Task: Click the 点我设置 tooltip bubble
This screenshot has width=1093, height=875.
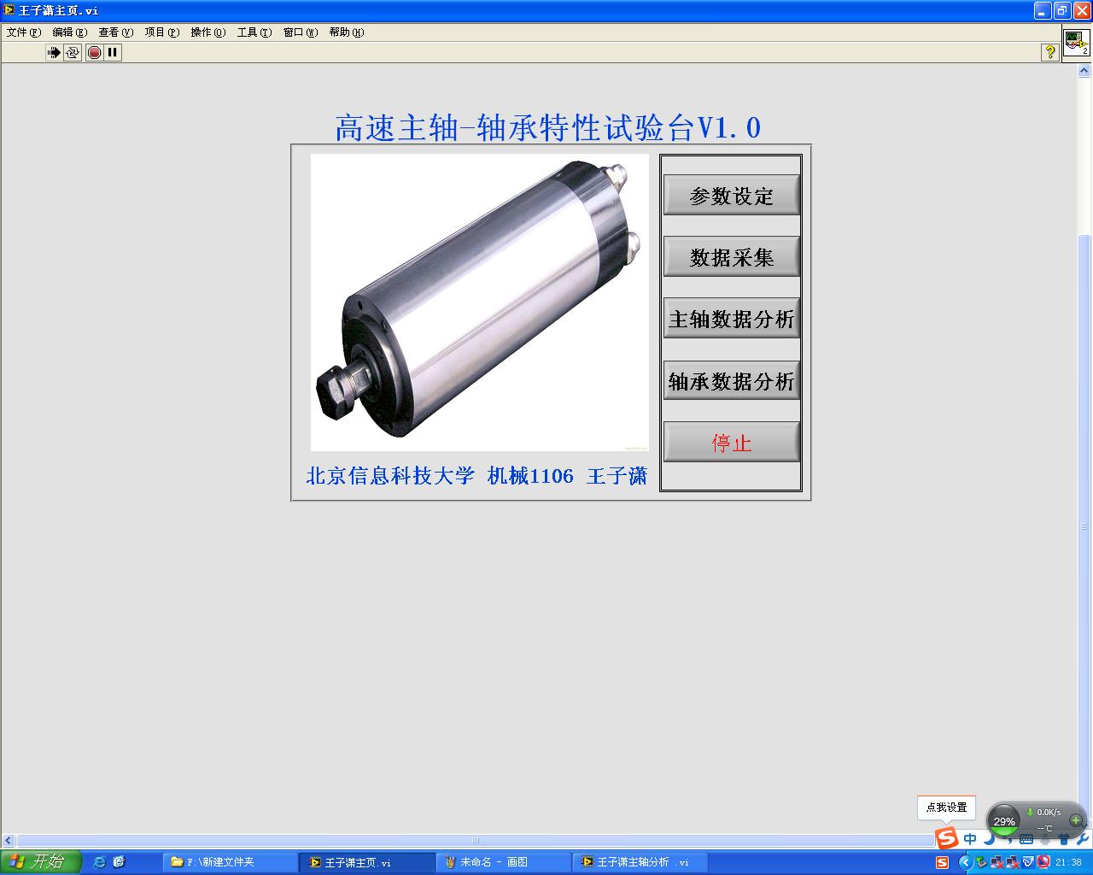Action: (947, 807)
